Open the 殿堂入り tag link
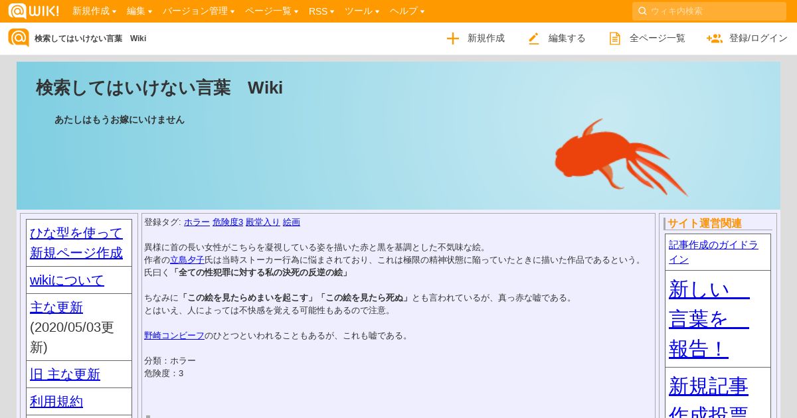 pos(263,222)
